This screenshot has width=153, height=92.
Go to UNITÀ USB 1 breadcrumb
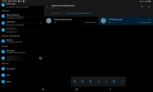(56, 13)
